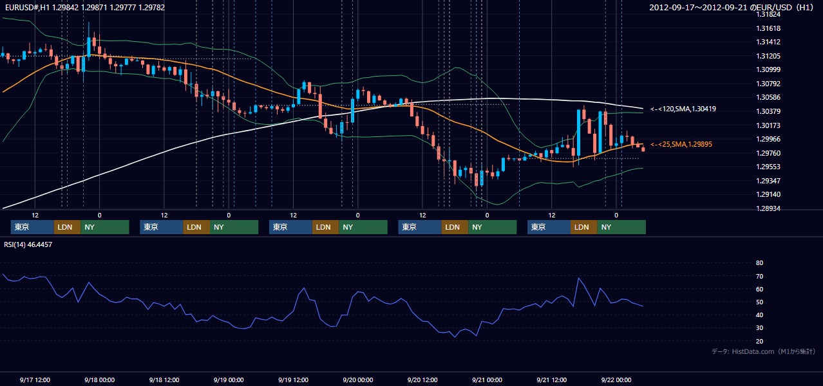Click the 9/18 12:00 time axis label

tap(164, 380)
